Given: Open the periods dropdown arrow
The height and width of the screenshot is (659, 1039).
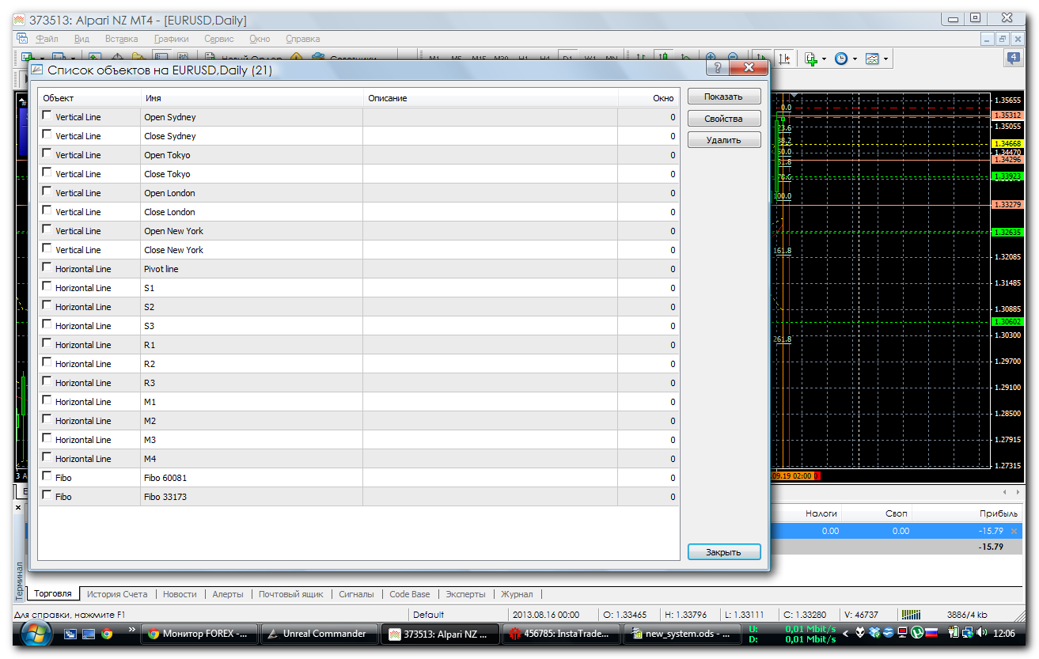Looking at the screenshot, I should pyautogui.click(x=855, y=59).
